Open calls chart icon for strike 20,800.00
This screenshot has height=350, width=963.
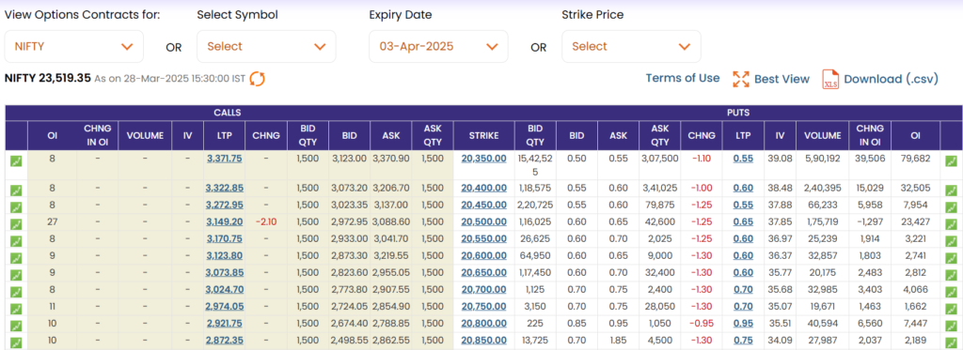[16, 326]
